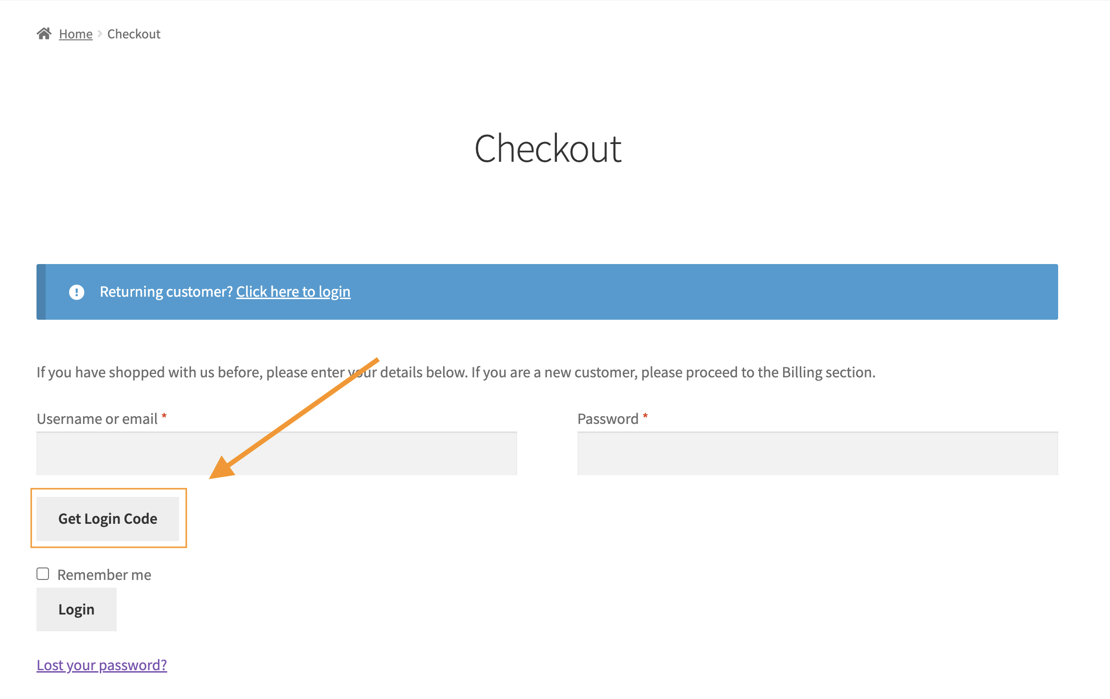Select the circular alert icon on notification bar
This screenshot has width=1110, height=699.
(x=77, y=291)
